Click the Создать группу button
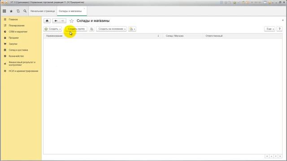 [x=76, y=29]
